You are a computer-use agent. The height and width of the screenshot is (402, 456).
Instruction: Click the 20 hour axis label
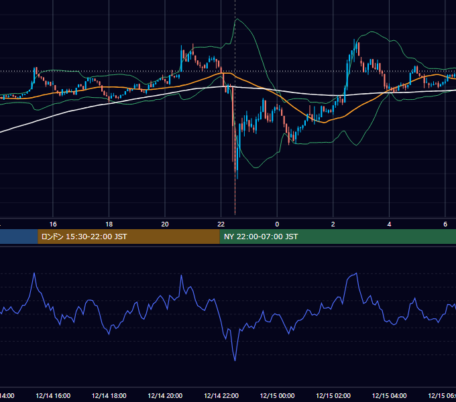pyautogui.click(x=165, y=224)
